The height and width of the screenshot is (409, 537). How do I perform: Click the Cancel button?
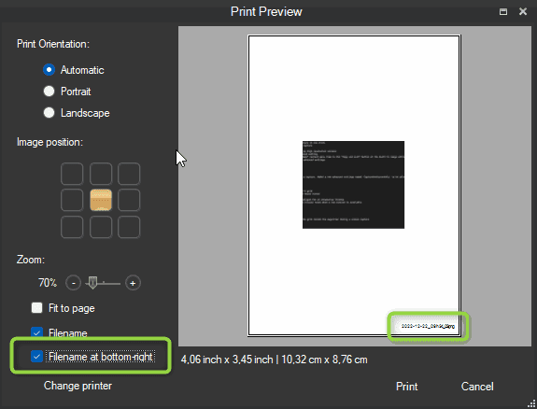pos(477,387)
